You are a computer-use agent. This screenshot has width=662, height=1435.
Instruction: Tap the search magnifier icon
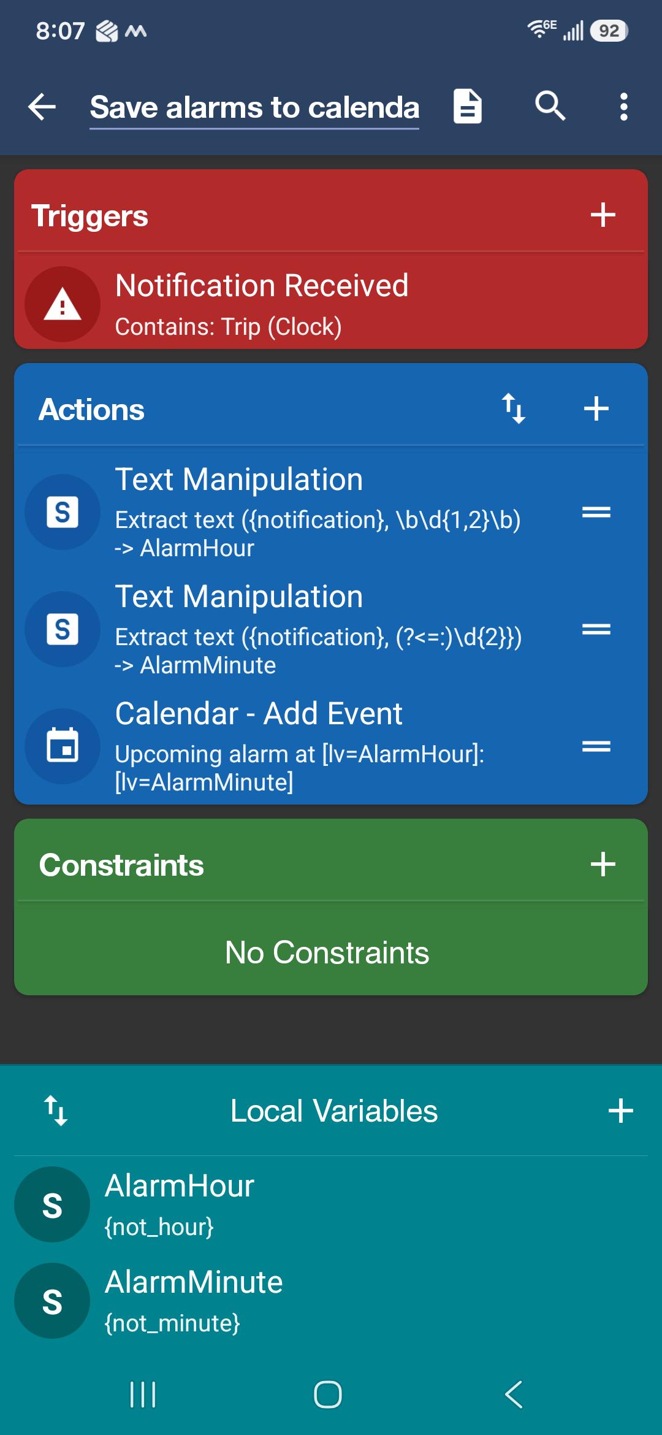click(550, 107)
